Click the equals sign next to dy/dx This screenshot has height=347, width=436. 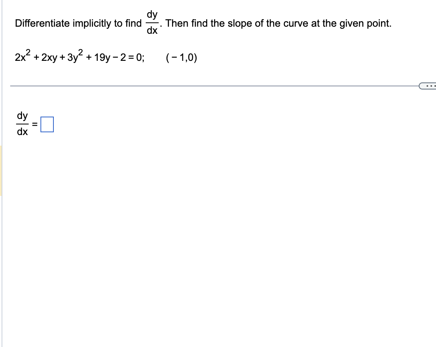[35, 124]
